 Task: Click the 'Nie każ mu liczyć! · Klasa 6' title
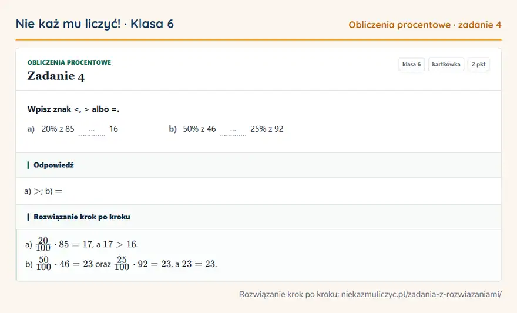(x=95, y=24)
